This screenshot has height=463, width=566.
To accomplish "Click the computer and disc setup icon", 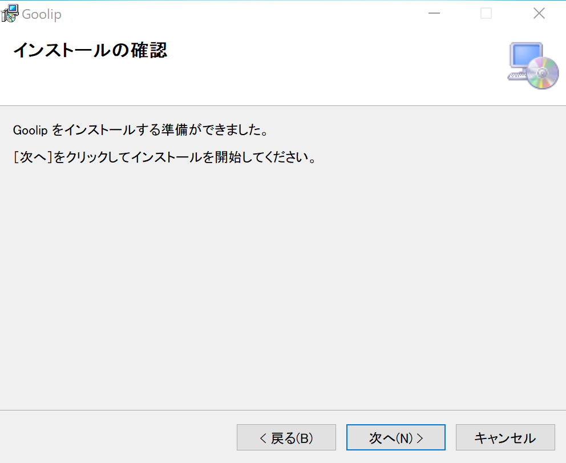I will (533, 66).
